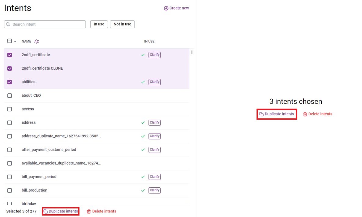Click the Clarify tag for 2ndfl_certificate
362x217 pixels.
click(154, 55)
